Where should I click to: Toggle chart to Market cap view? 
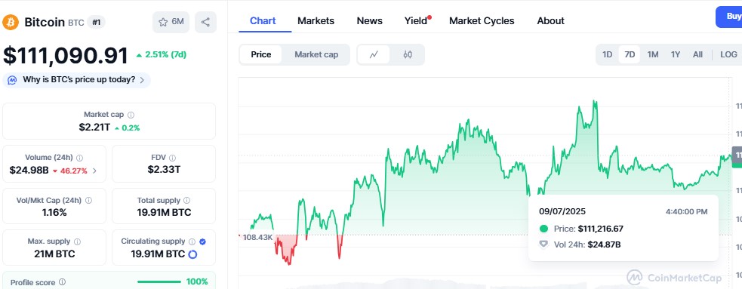coord(316,54)
